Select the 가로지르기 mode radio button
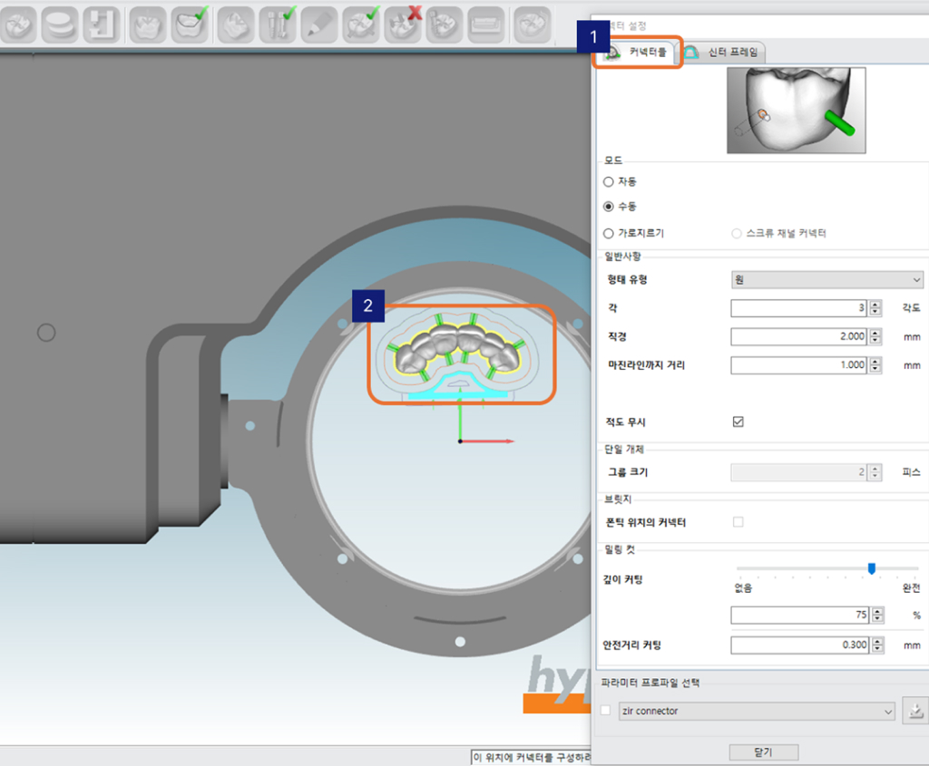The width and height of the screenshot is (929, 766). 609,233
